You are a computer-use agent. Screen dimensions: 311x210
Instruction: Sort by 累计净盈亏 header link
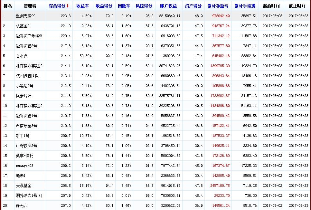[218, 6]
